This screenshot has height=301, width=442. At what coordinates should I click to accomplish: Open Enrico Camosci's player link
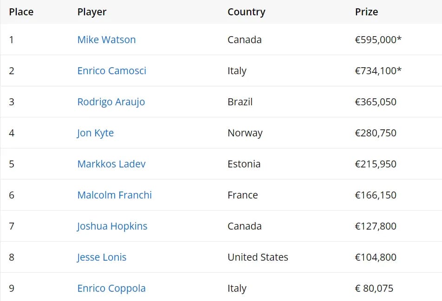(x=111, y=70)
